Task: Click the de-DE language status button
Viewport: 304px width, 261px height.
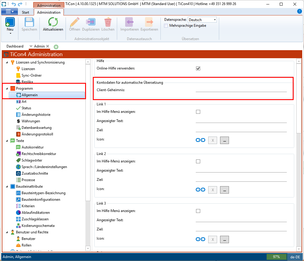Action: [x=295, y=257]
